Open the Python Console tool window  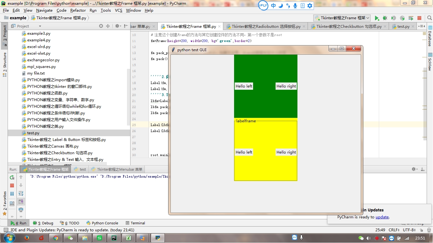[x=102, y=223]
